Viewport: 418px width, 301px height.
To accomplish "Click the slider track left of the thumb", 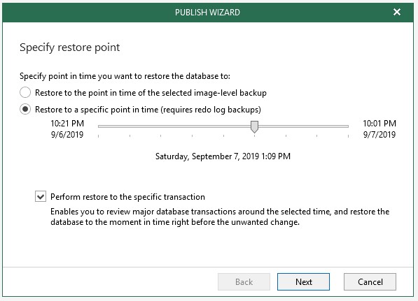I will [174, 126].
